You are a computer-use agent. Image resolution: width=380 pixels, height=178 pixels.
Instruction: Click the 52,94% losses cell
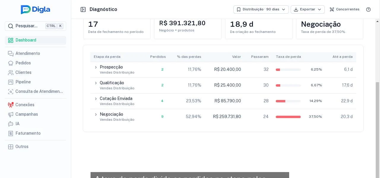point(194,117)
